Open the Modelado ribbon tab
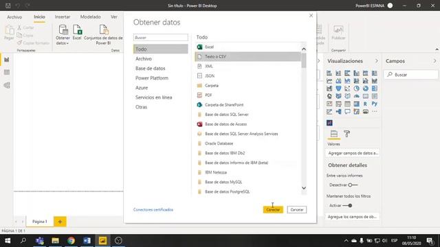Viewport: 440px width, 247px height. pyautogui.click(x=90, y=16)
